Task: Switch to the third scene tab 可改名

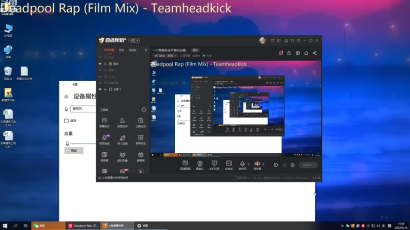Action: (133, 50)
